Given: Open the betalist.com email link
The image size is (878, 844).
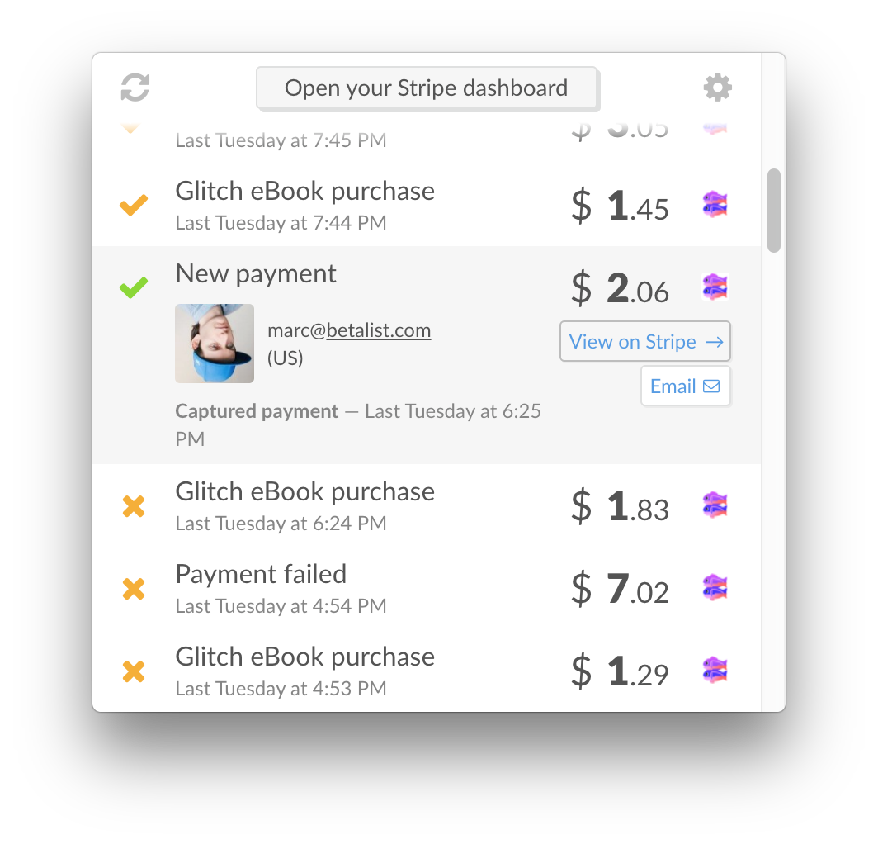Looking at the screenshot, I should point(349,331).
